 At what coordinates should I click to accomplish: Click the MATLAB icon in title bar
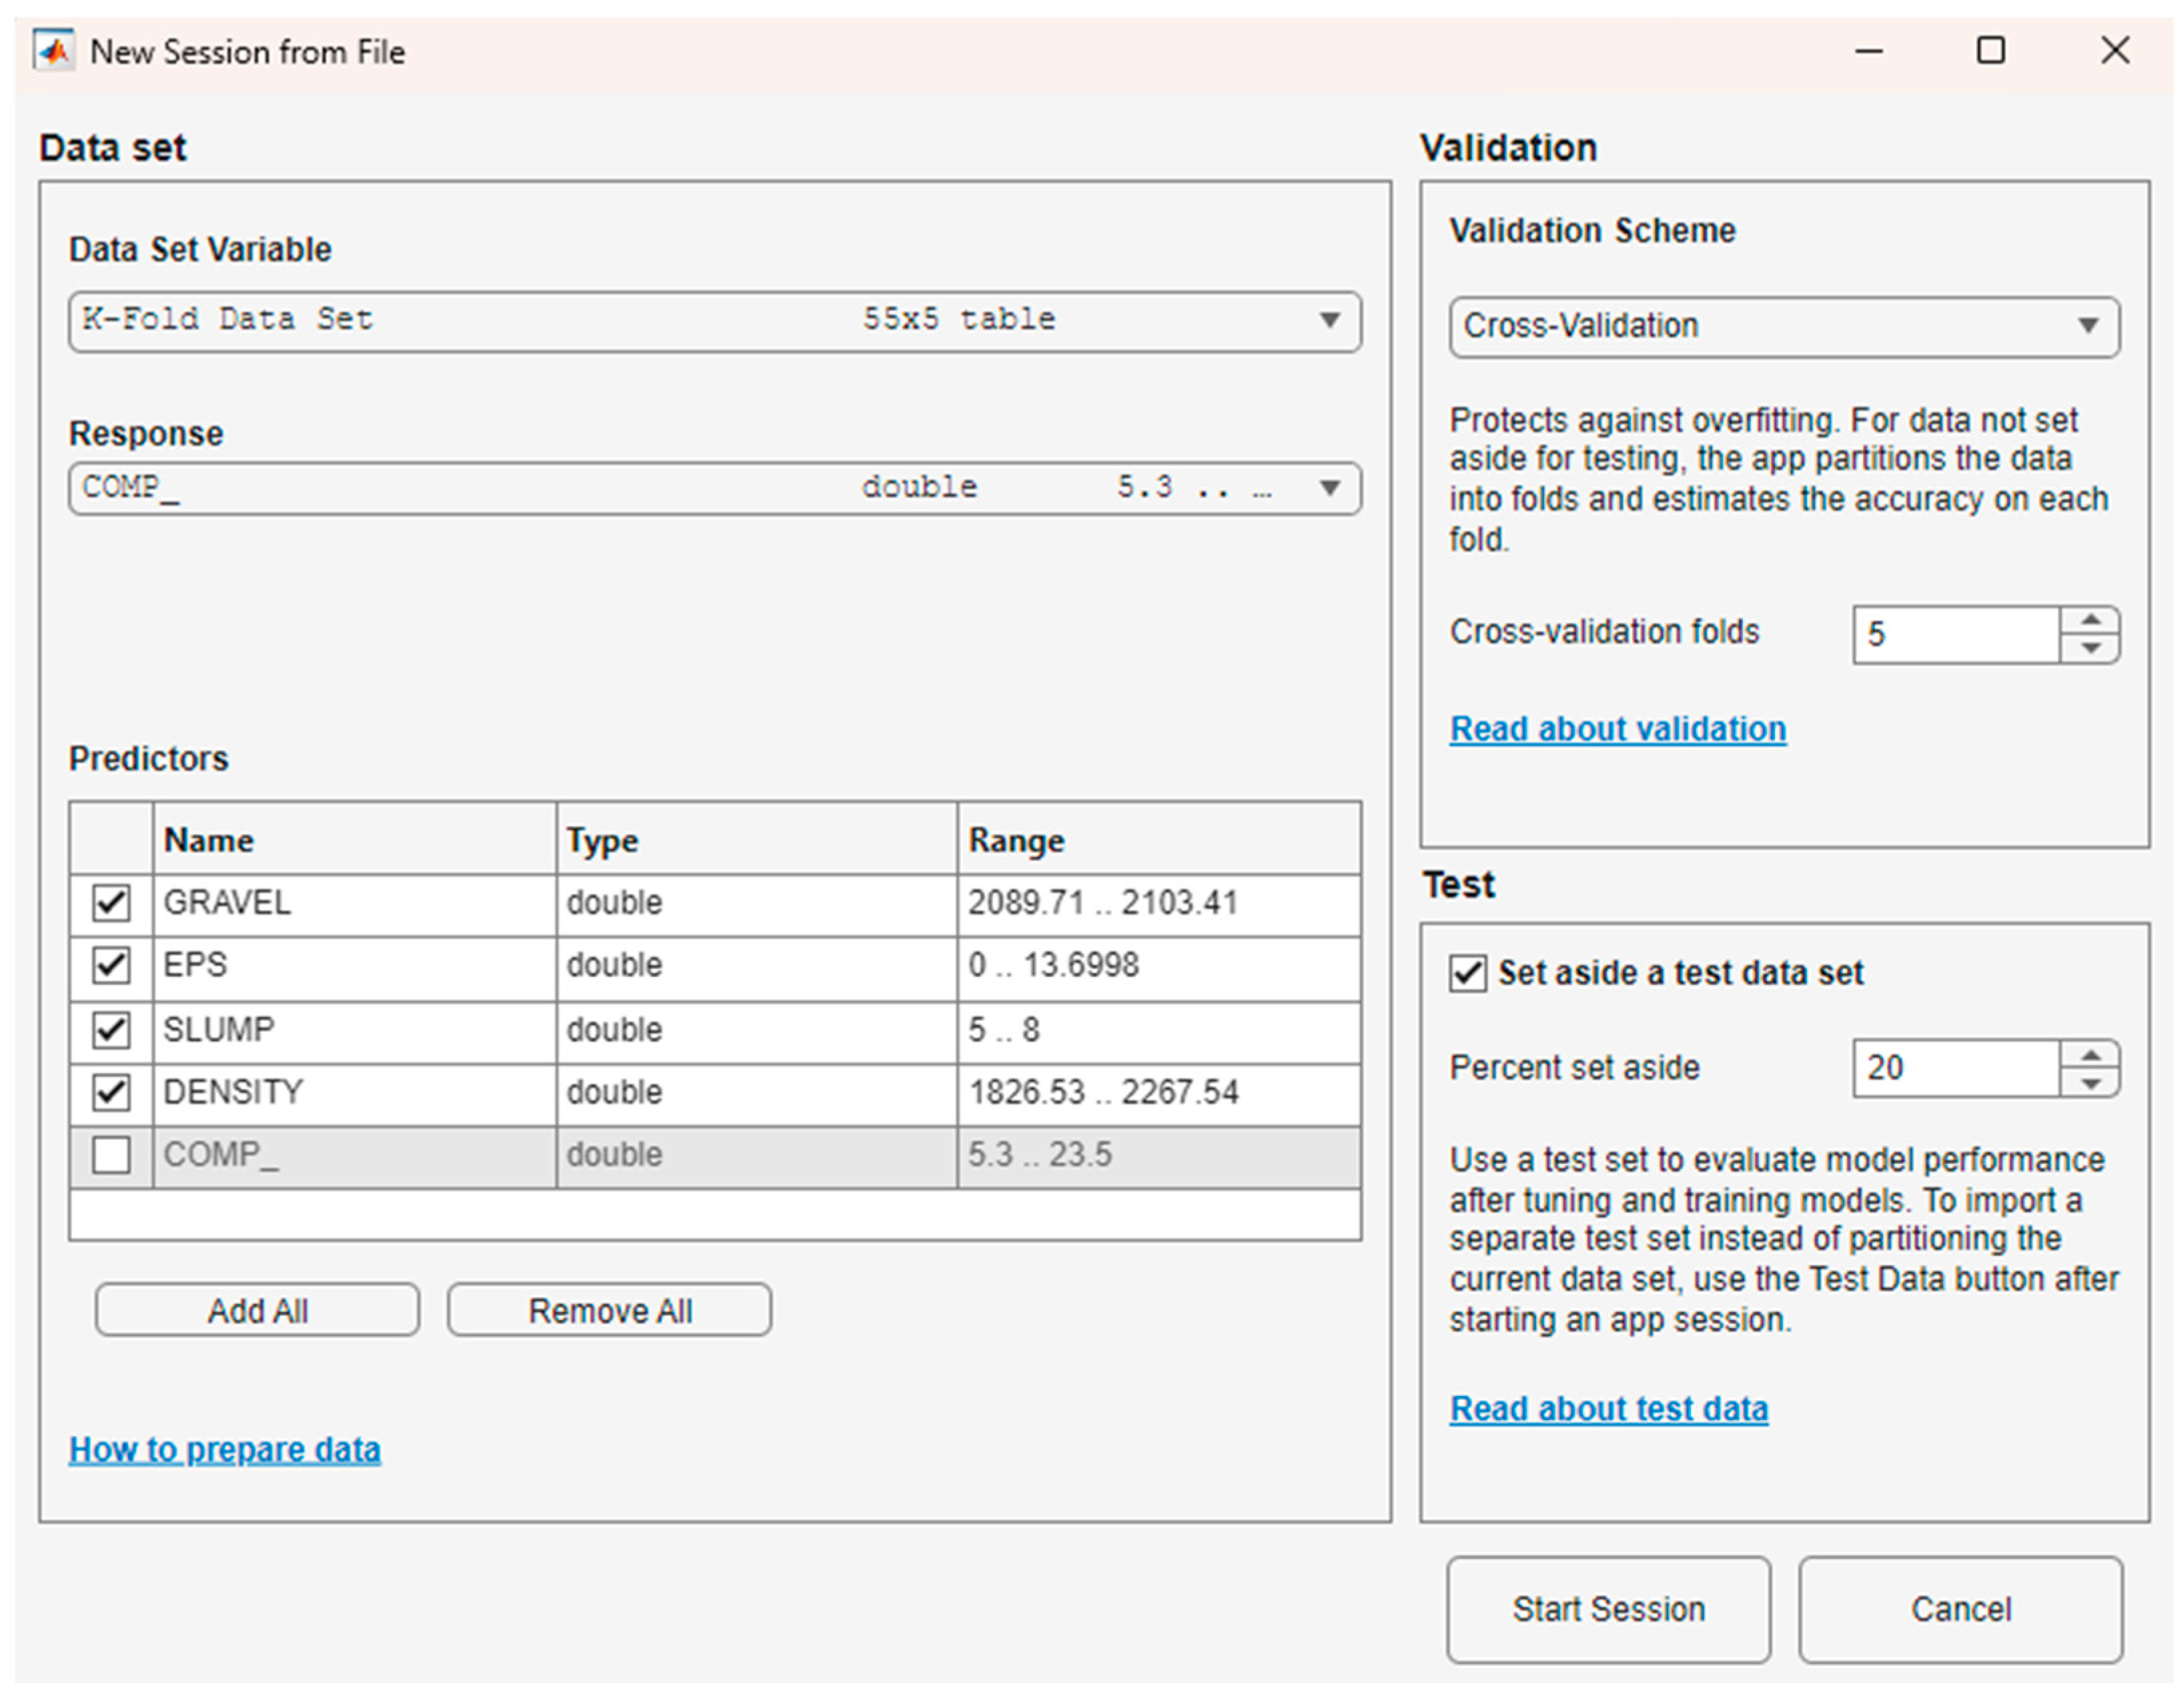53,51
